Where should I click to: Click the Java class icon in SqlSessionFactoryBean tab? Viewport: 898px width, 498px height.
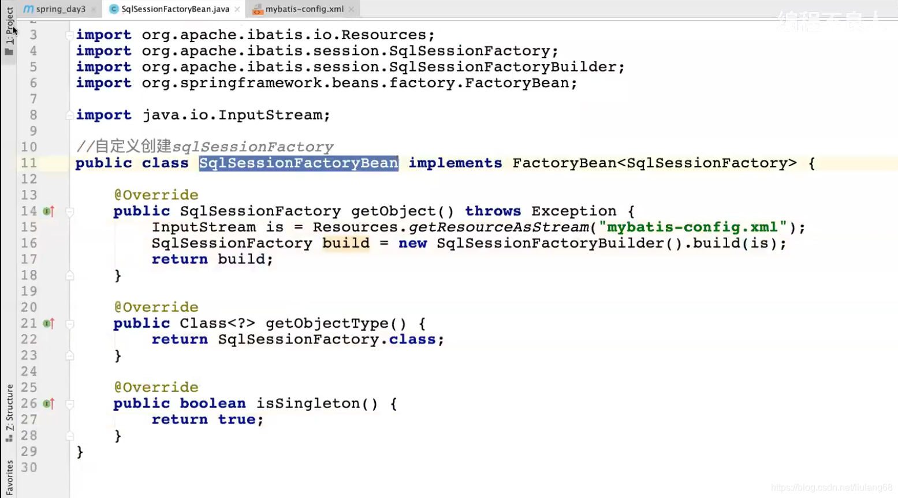point(114,9)
